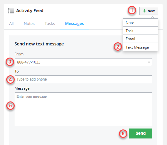Click the red circled number 2 marker
This screenshot has height=145, width=167.
click(x=118, y=47)
